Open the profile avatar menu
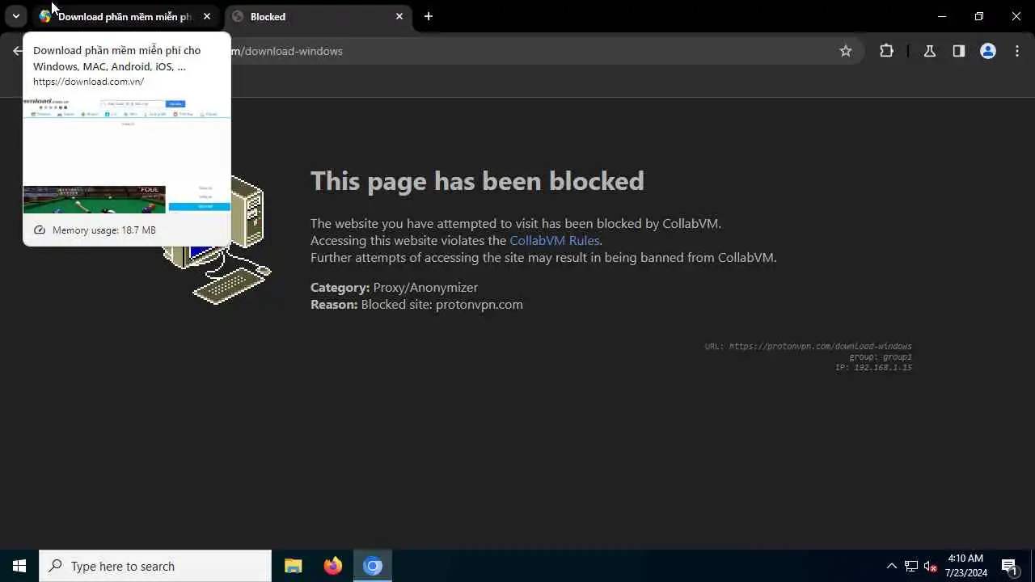Viewport: 1035px width, 582px height. (988, 51)
